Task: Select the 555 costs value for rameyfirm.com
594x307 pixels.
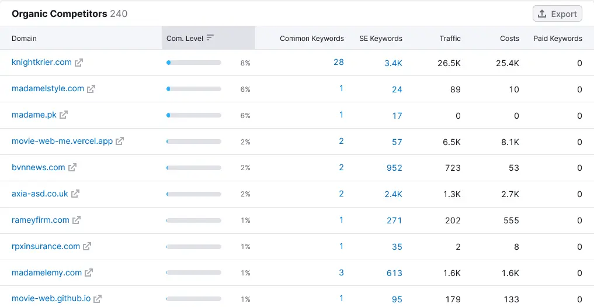Action: coord(511,220)
